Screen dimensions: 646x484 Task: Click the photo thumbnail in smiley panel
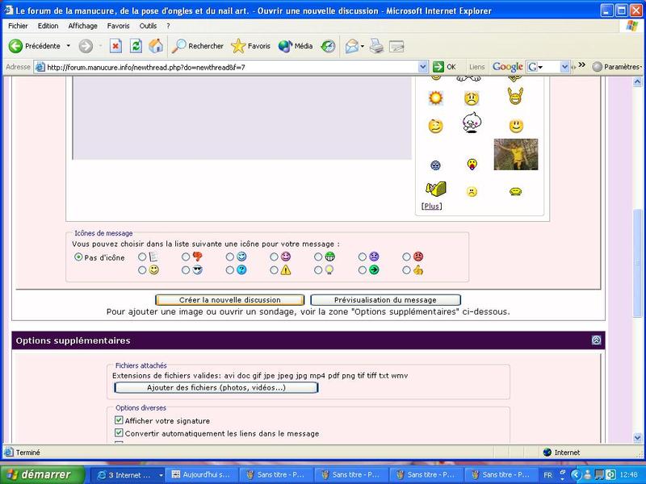(x=515, y=155)
